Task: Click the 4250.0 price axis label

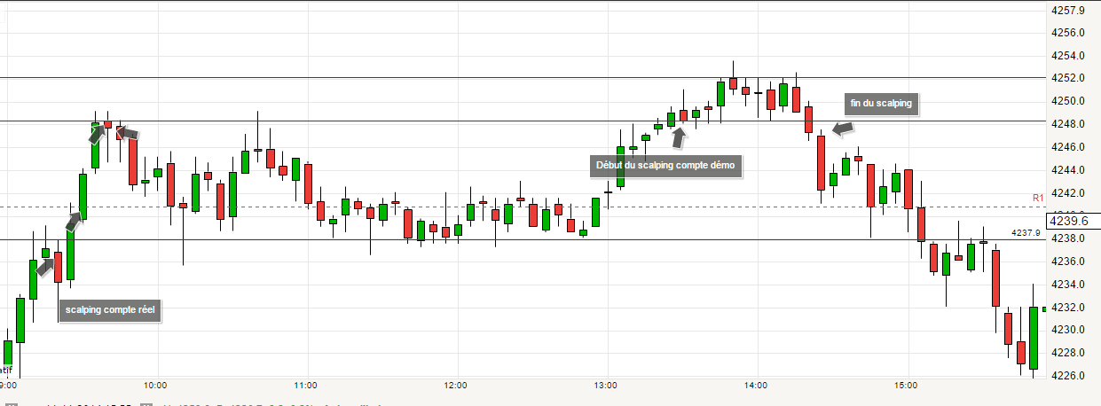Action: (x=1069, y=101)
